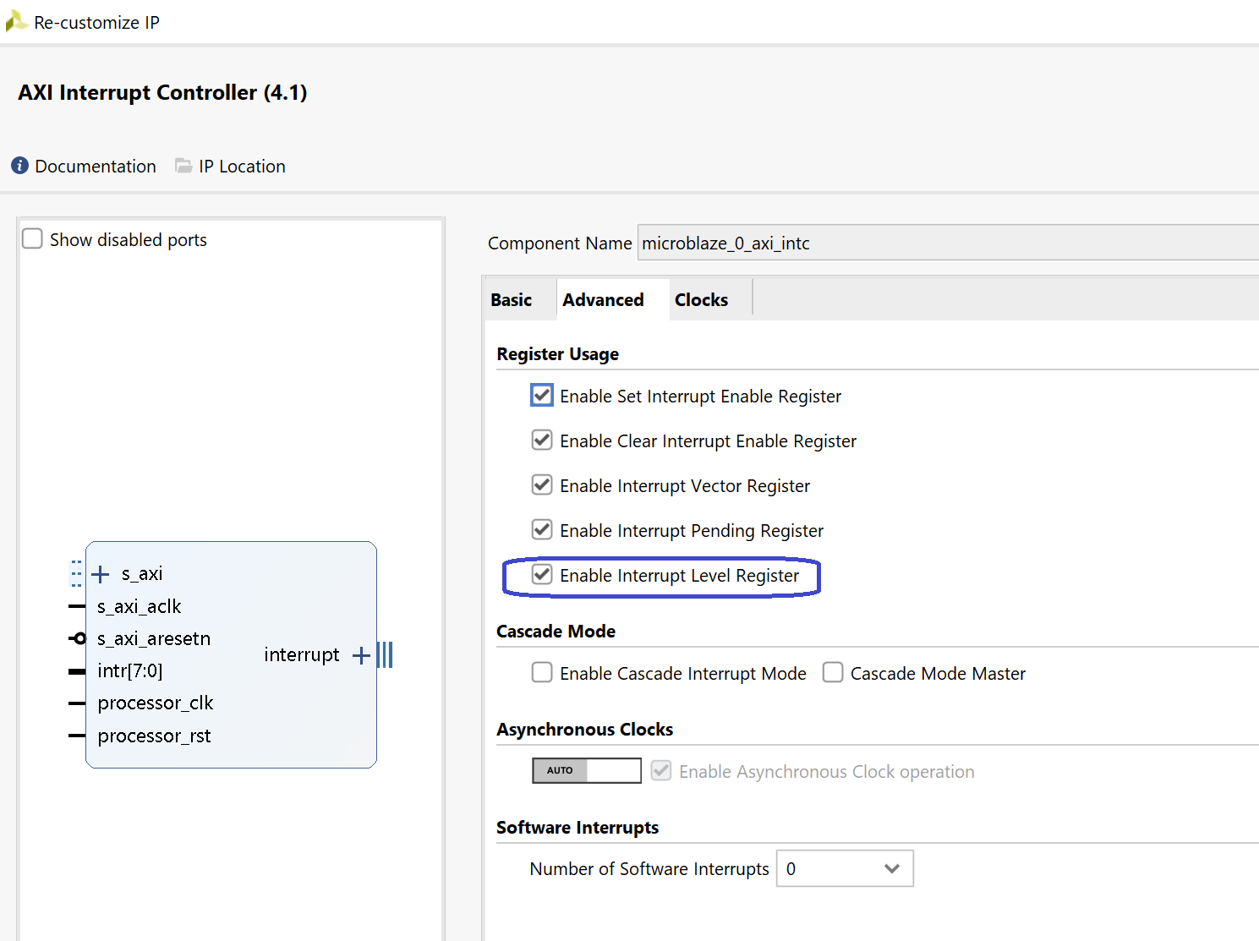The height and width of the screenshot is (941, 1259).
Task: Uncheck Enable Clear Interrupt Enable Register
Action: pos(542,440)
